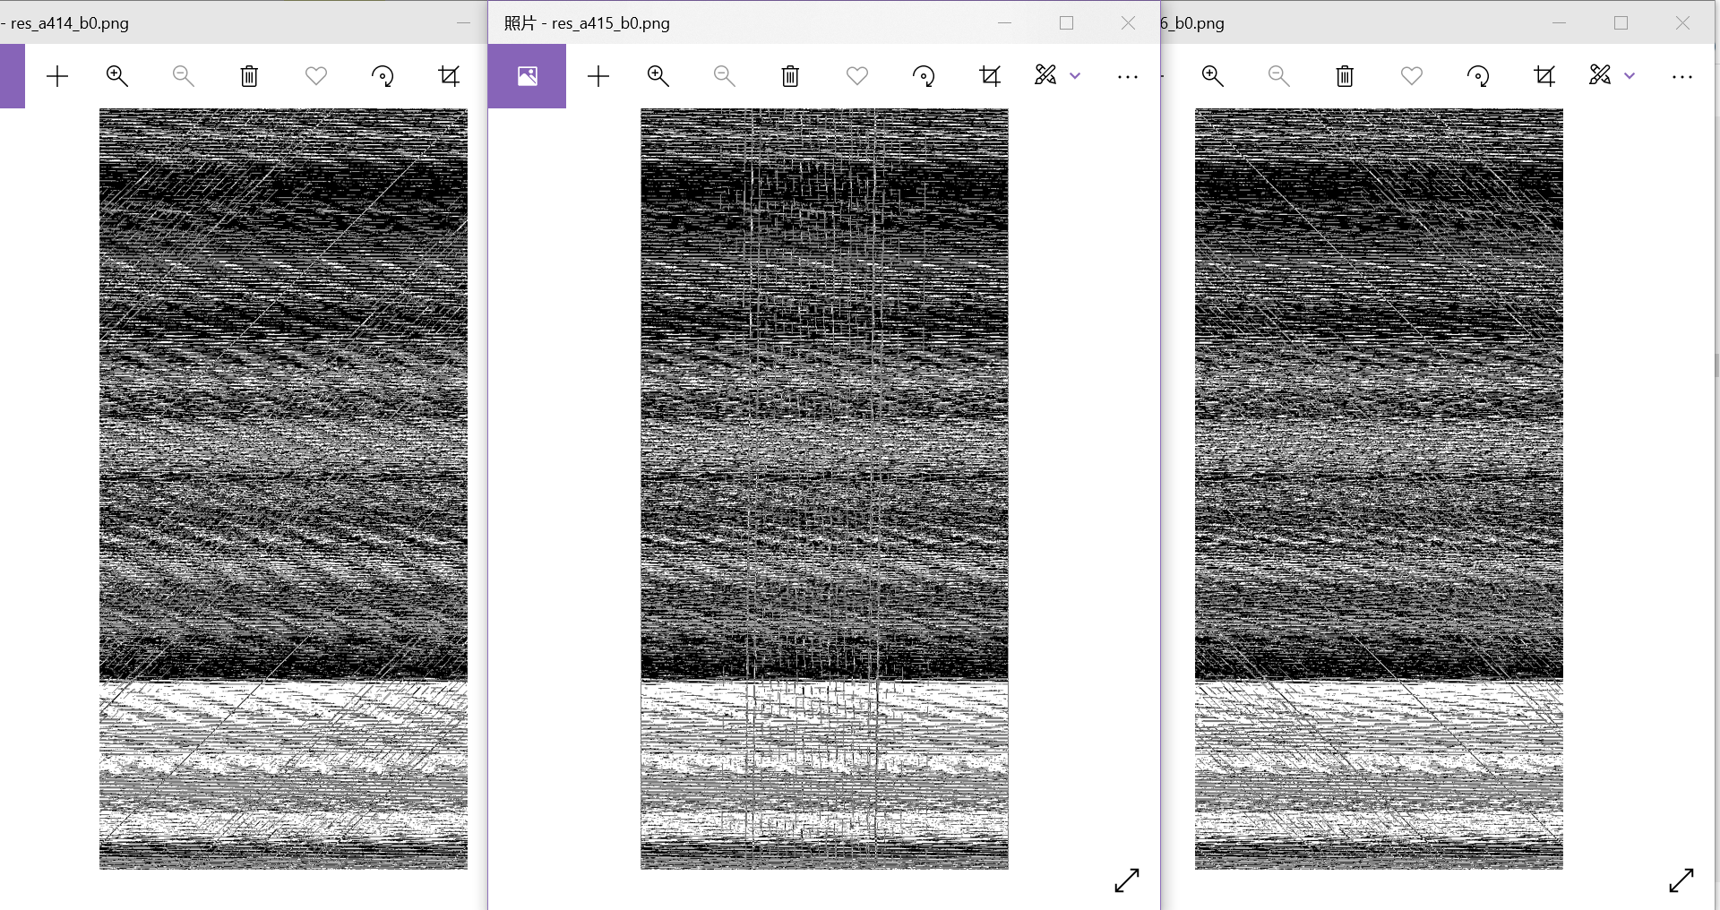Crop the image in rightmost photo window
The width and height of the screenshot is (1720, 910).
click(x=1544, y=76)
